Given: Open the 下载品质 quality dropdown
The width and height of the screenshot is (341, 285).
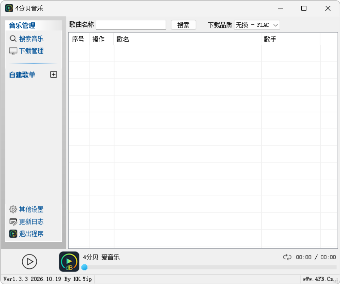Looking at the screenshot, I should click(x=257, y=25).
